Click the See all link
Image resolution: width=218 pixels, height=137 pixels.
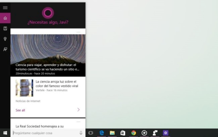point(20,110)
